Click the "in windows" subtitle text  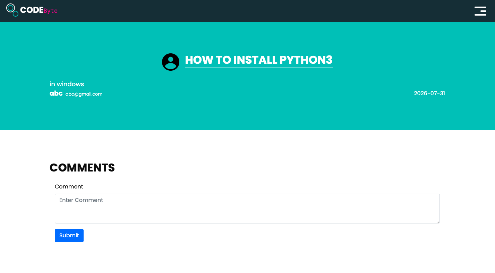tap(67, 84)
